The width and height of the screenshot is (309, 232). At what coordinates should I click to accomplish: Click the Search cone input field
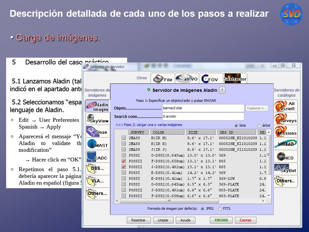(x=203, y=116)
